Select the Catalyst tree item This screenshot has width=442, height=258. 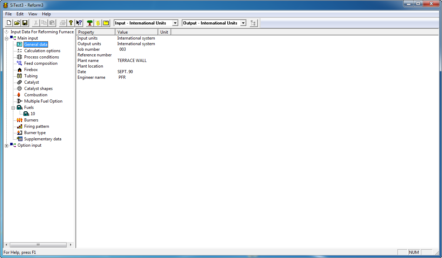coord(32,82)
